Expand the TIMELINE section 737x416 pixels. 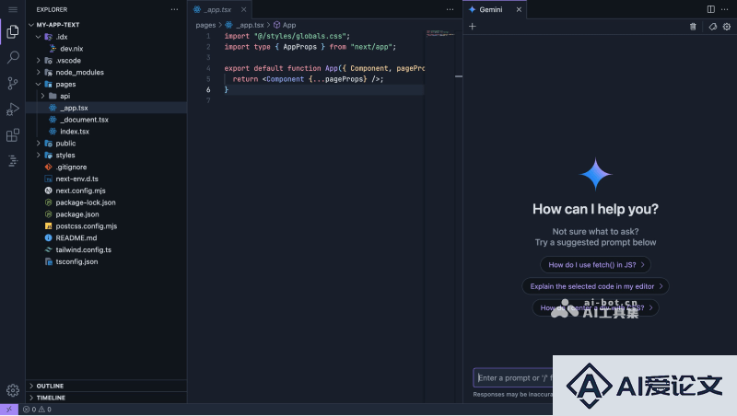(x=106, y=398)
